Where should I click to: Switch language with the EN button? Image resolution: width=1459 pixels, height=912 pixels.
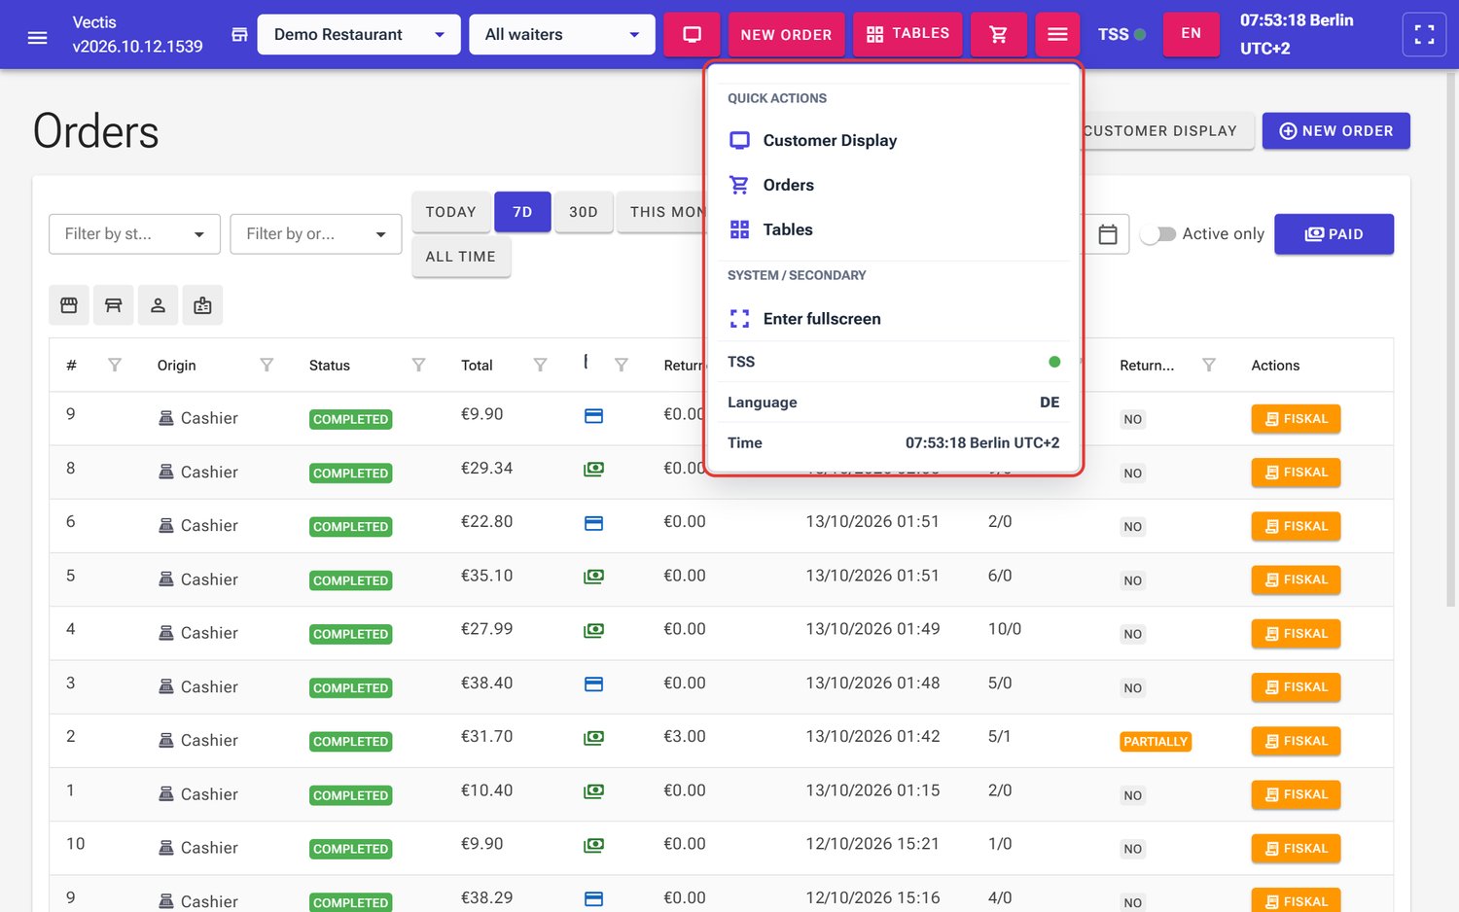pos(1191,34)
